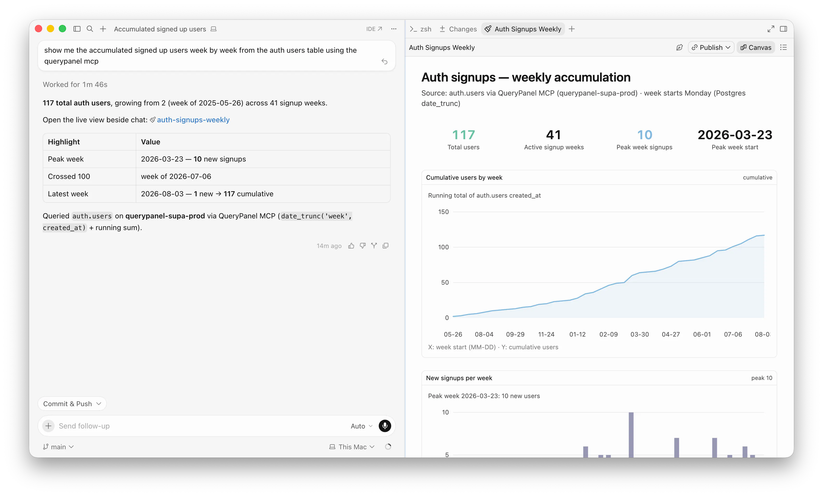
Task: Click the laptop icon beside the chat title
Action: tap(214, 29)
